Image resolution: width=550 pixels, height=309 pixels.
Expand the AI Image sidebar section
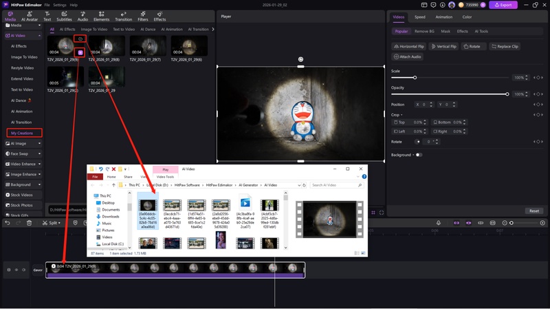point(39,143)
